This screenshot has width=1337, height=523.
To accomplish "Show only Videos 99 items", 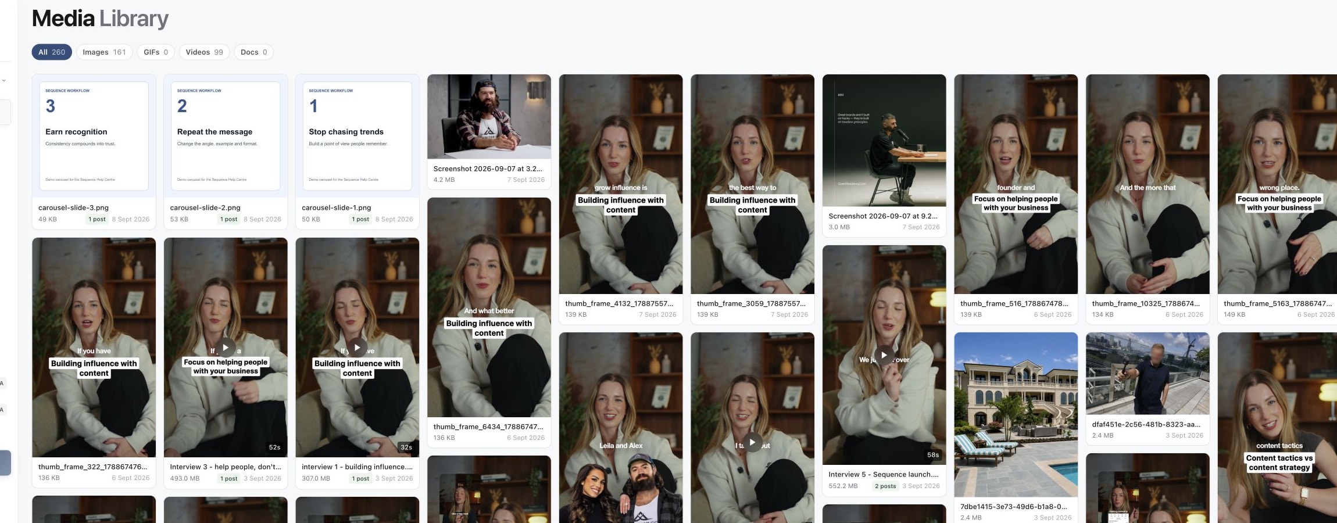I will (x=204, y=52).
